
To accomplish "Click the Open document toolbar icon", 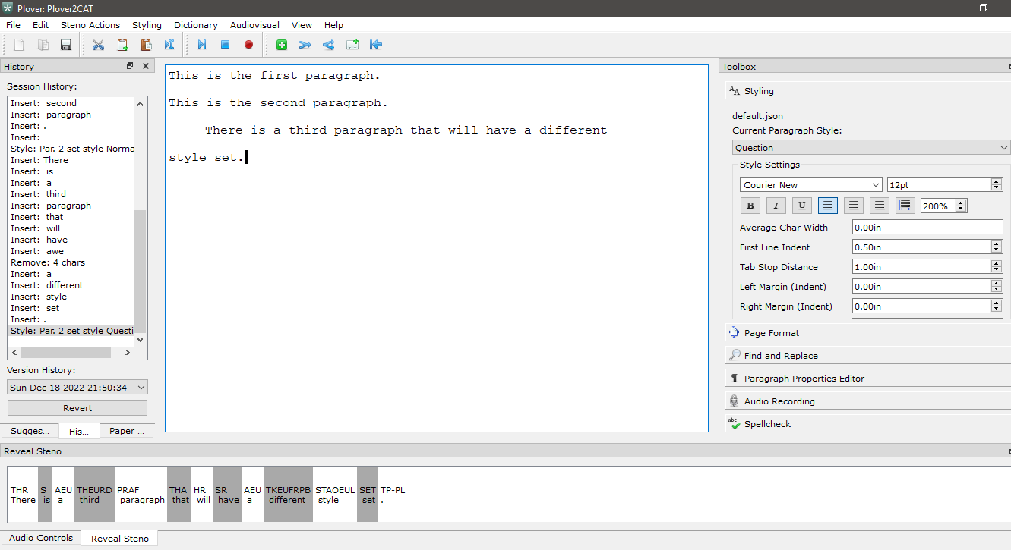I will pyautogui.click(x=43, y=45).
